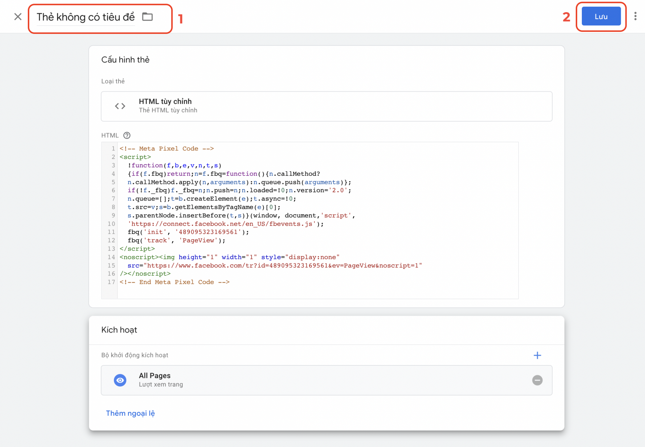
Task: Click 'Thêm ngoại lệ' add exception link
Action: coord(130,413)
